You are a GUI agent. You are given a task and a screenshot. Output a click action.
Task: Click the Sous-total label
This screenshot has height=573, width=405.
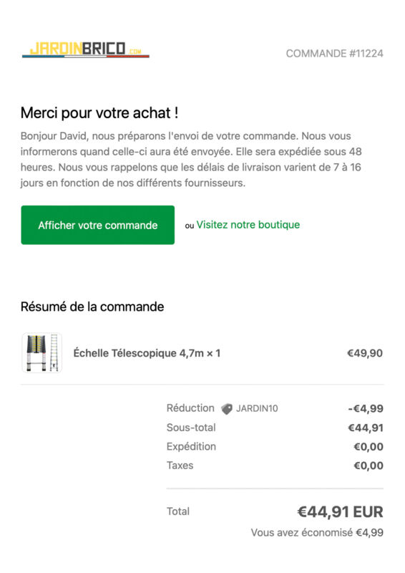pos(191,428)
